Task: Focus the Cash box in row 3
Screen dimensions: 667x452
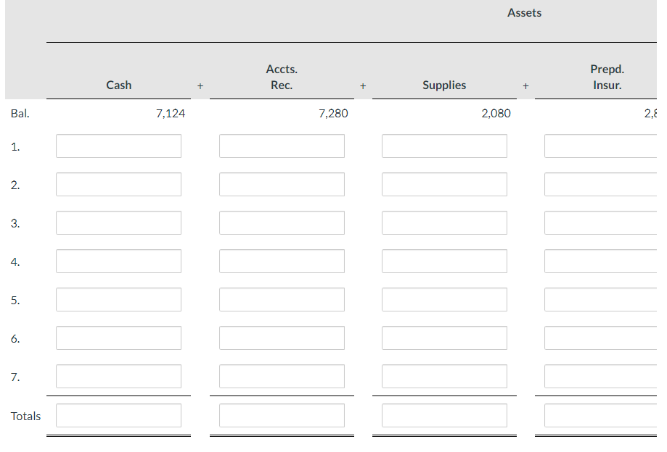Action: tap(119, 223)
